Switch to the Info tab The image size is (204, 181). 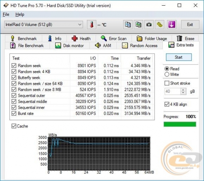(54, 38)
